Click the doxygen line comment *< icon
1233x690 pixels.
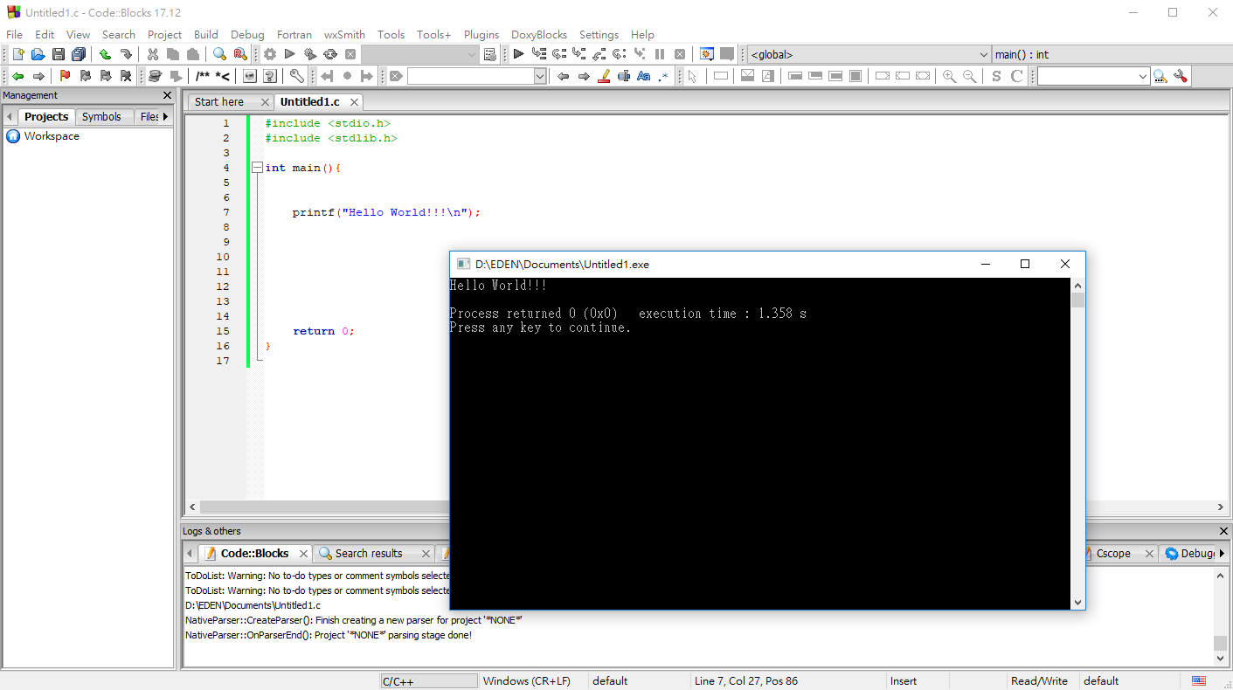coord(223,76)
